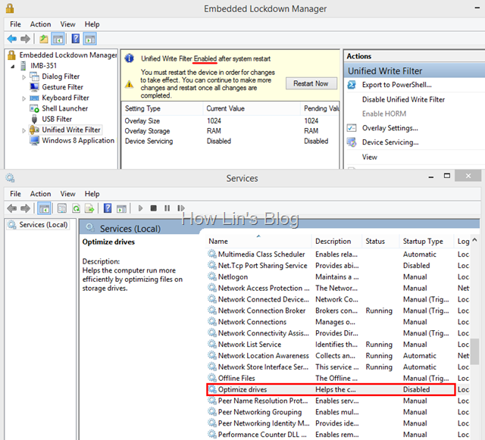Click Pause Service icon in Services toolbar

167,208
